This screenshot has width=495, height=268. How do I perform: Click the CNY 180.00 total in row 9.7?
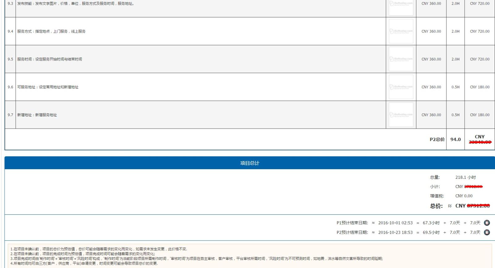click(480, 115)
